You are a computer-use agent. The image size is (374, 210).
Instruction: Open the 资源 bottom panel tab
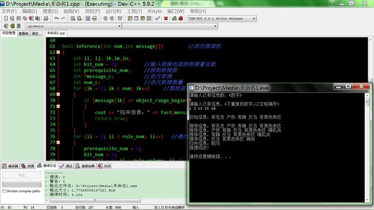[28, 166]
